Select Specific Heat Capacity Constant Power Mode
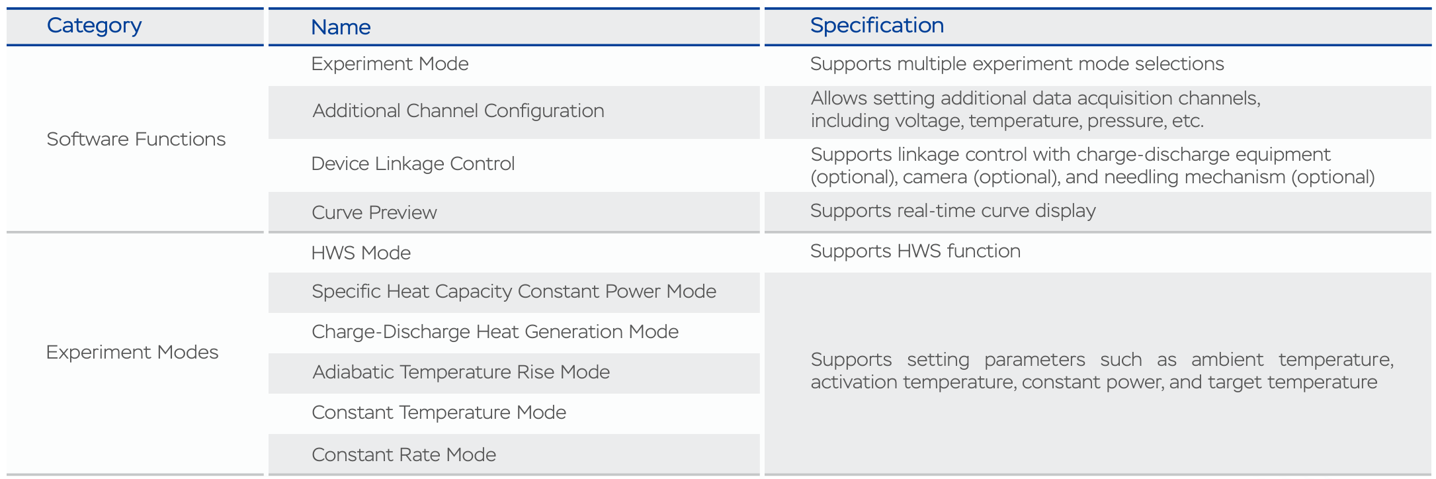1436x479 pixels. (x=514, y=292)
